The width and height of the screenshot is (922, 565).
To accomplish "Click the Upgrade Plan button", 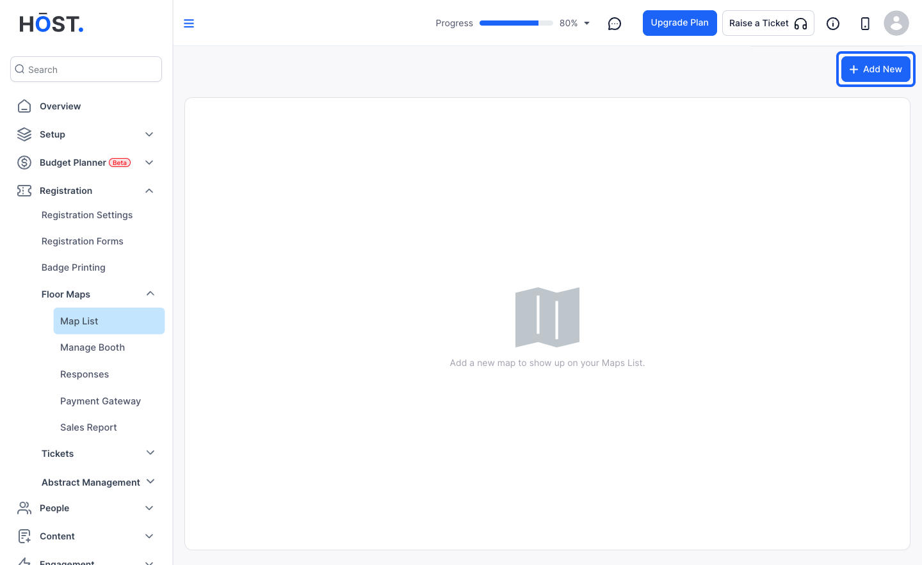I will [x=679, y=23].
